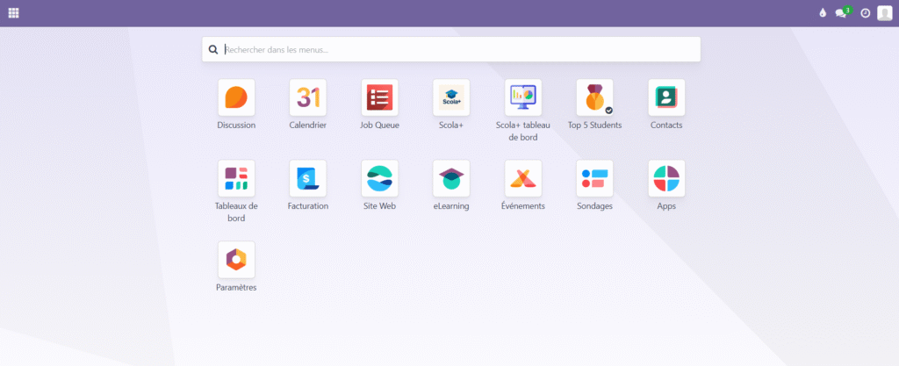Open the Job Queue app
899x366 pixels.
coord(379,97)
